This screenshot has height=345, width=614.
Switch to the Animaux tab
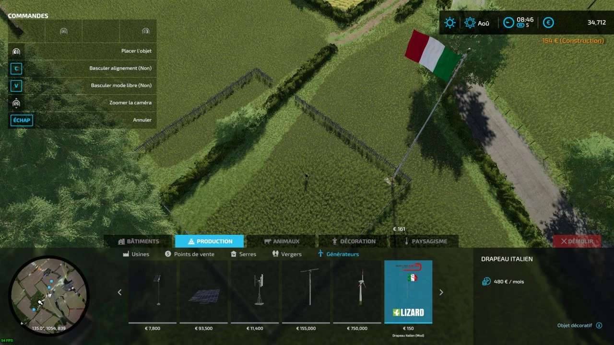coord(281,241)
